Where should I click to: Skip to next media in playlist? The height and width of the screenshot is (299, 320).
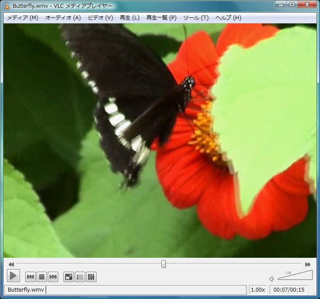point(53,277)
